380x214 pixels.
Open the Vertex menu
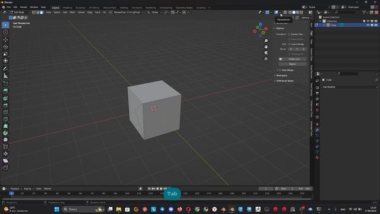coord(81,12)
